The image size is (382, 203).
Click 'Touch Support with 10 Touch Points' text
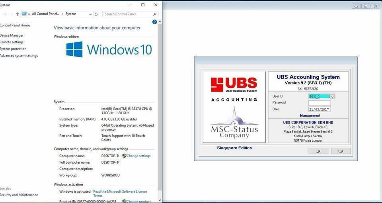[x=123, y=138]
